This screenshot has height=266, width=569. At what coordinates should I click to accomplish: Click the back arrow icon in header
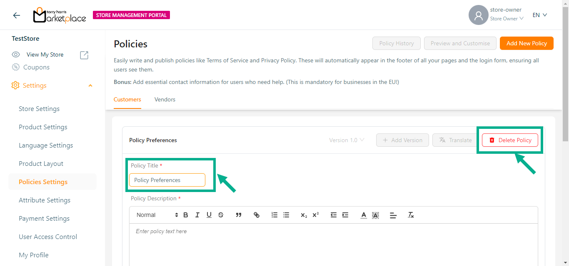[x=17, y=15]
